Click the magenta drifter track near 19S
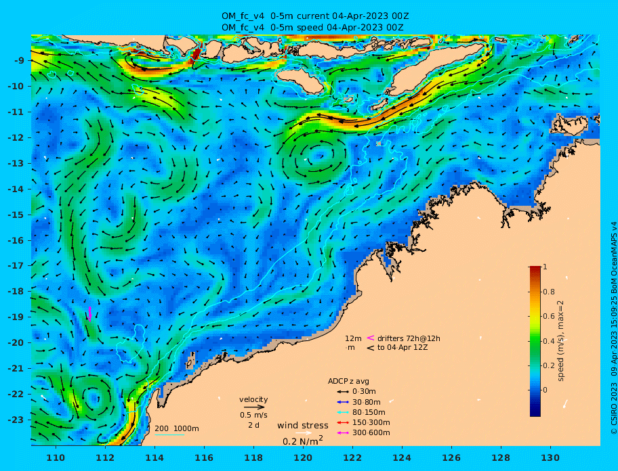618x471 pixels. pyautogui.click(x=90, y=314)
